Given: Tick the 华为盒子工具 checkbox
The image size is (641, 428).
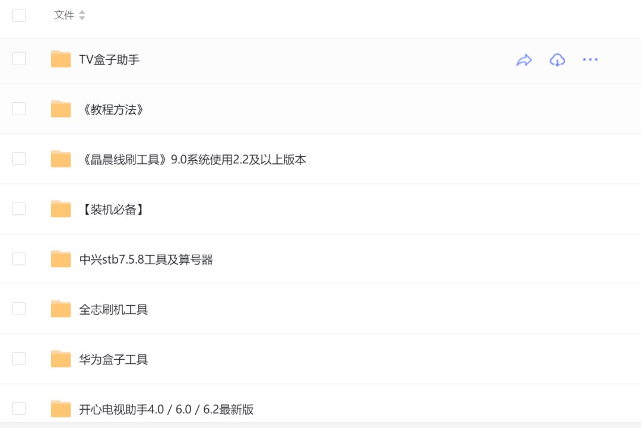Looking at the screenshot, I should pos(19,359).
